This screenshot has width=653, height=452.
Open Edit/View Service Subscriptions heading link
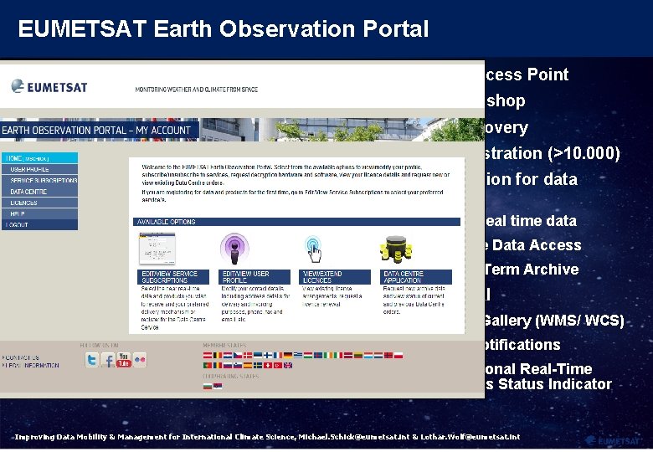point(173,277)
